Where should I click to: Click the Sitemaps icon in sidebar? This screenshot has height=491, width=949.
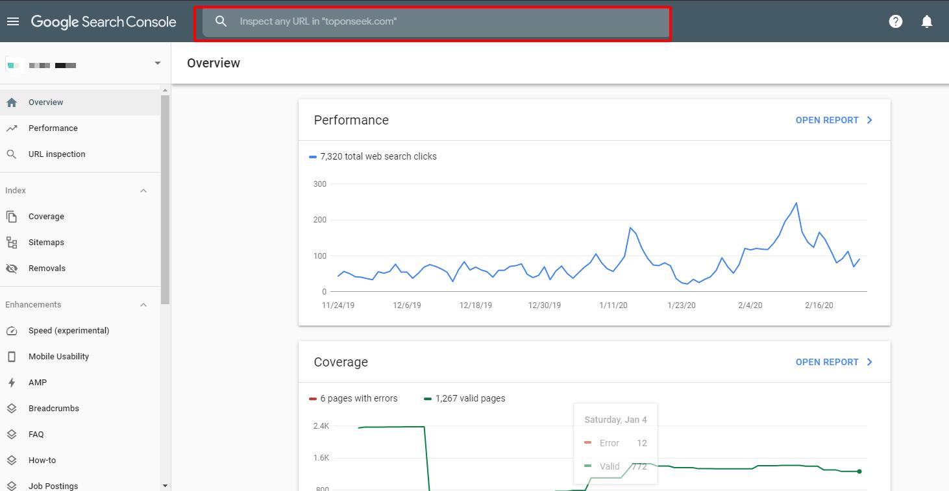pos(12,243)
